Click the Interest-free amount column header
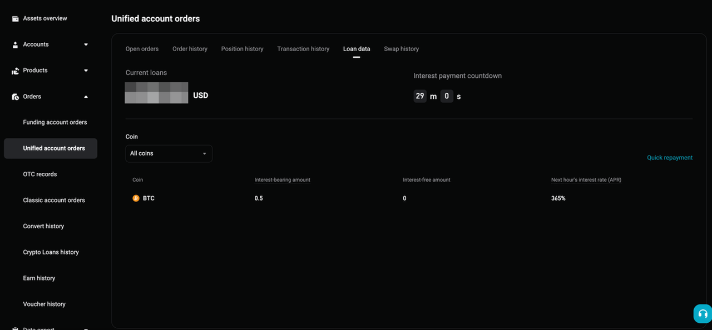 [x=427, y=180]
